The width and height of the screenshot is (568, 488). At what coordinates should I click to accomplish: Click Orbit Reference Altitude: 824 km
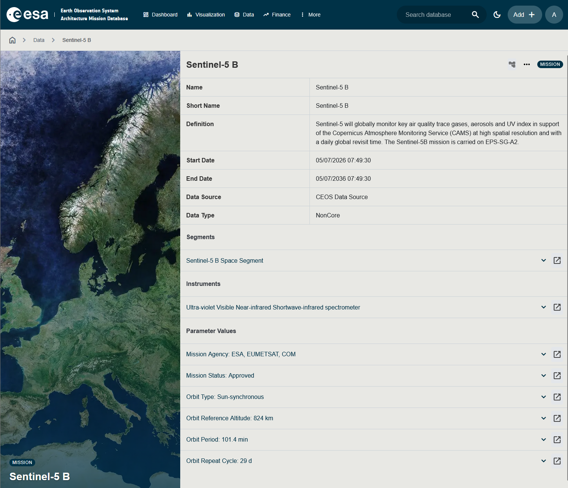[230, 418]
